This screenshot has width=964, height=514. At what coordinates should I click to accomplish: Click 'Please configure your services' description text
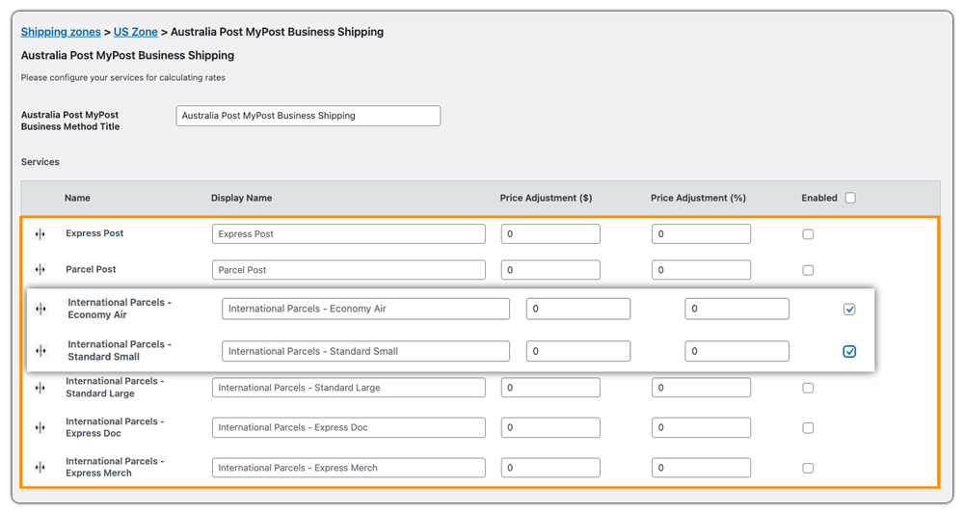tap(123, 77)
